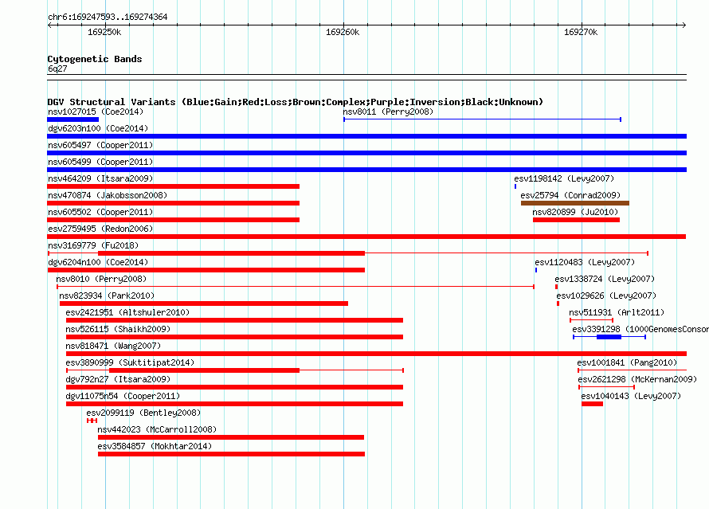Click the thin red nsv8010 span line
This screenshot has width=709, height=509.
(296, 287)
